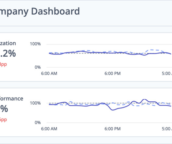Click the 0% label on performance chart
The image size is (172, 144).
point(38,122)
